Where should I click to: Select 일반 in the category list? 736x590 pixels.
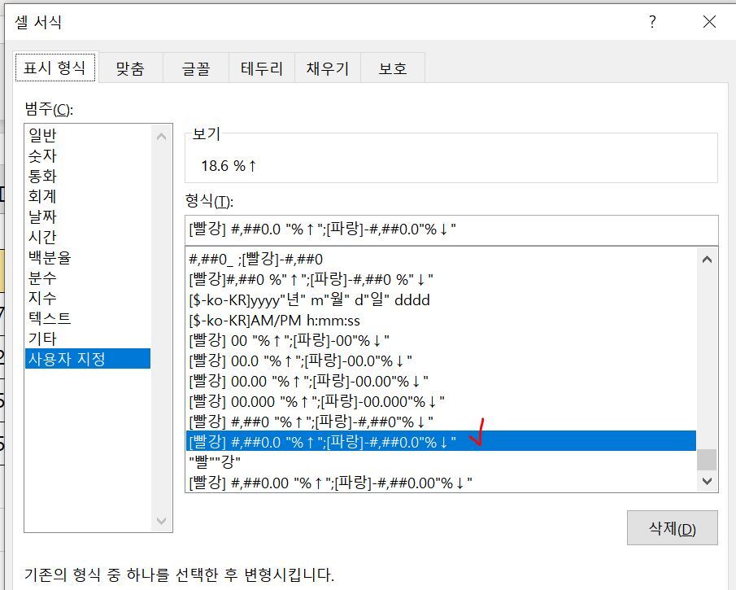pyautogui.click(x=88, y=135)
